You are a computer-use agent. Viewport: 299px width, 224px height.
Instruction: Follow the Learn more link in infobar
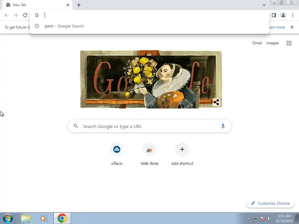pyautogui.click(x=277, y=27)
